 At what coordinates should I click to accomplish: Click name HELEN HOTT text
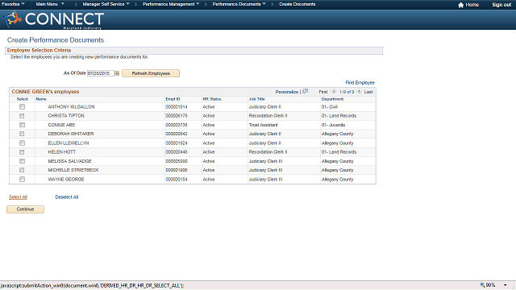point(62,152)
